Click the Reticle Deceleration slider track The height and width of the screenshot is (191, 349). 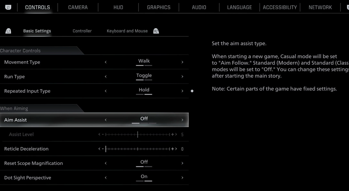(138, 149)
